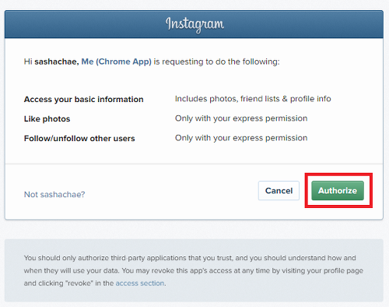Click 'Includes photos, friend lists & profile info'

[x=253, y=99]
